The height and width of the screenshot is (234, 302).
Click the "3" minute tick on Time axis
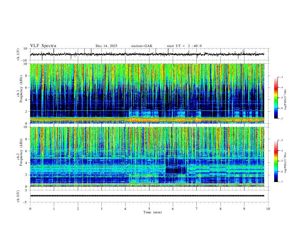(x=101, y=209)
